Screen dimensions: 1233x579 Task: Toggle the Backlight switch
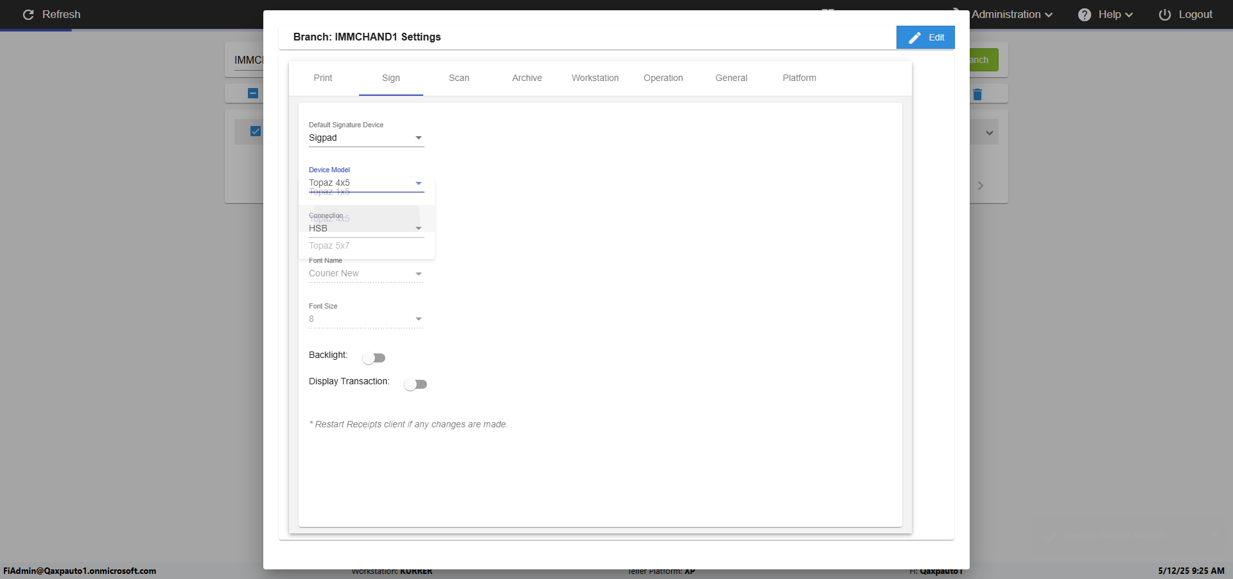(374, 358)
